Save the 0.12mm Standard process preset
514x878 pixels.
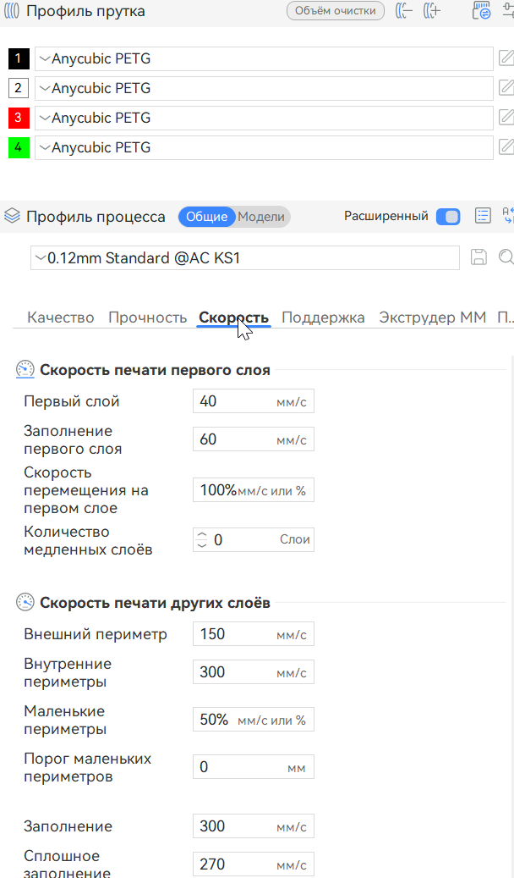pyautogui.click(x=478, y=257)
